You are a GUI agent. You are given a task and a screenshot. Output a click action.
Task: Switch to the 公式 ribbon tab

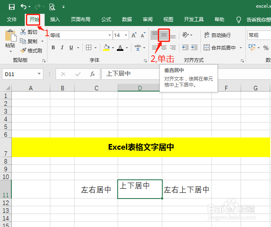[106, 20]
